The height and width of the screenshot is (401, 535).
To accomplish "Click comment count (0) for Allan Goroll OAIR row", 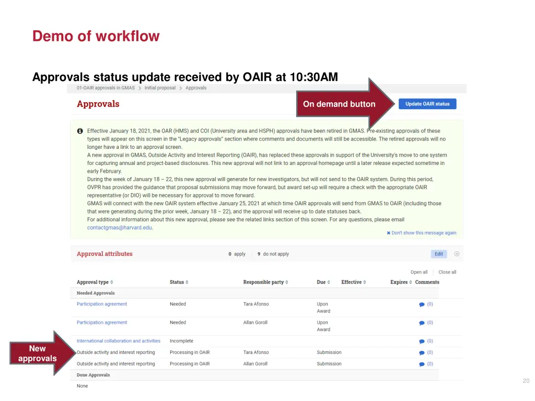I will tap(430, 364).
